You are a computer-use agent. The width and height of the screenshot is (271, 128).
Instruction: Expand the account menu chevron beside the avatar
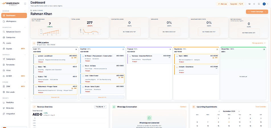click(x=267, y=4)
